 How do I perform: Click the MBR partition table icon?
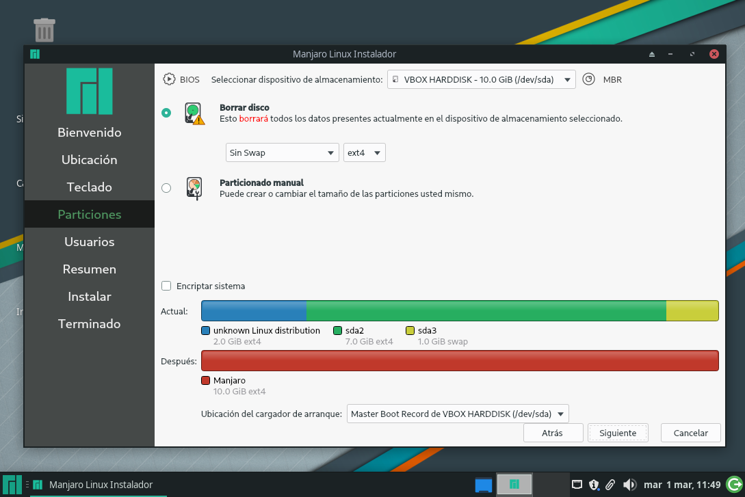click(589, 79)
